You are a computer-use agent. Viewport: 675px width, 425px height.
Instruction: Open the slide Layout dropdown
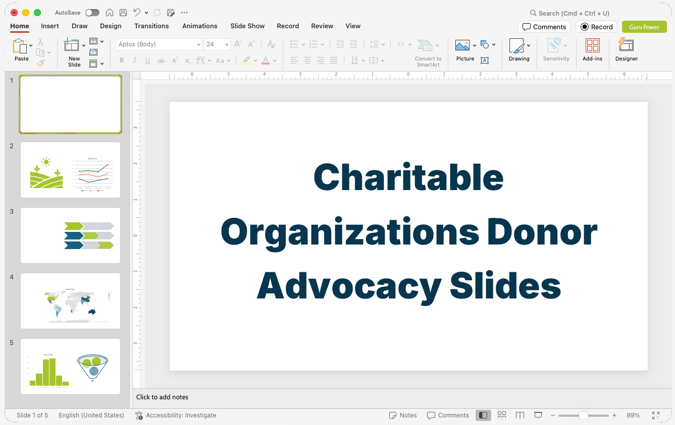click(x=96, y=41)
